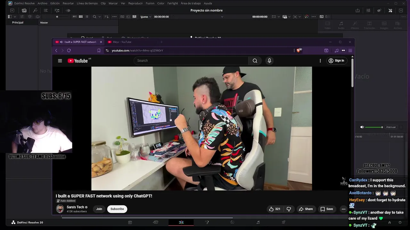Image resolution: width=410 pixels, height=230 pixels.
Task: Open the YouTube hamburger guide menu
Action: pyautogui.click(x=60, y=61)
